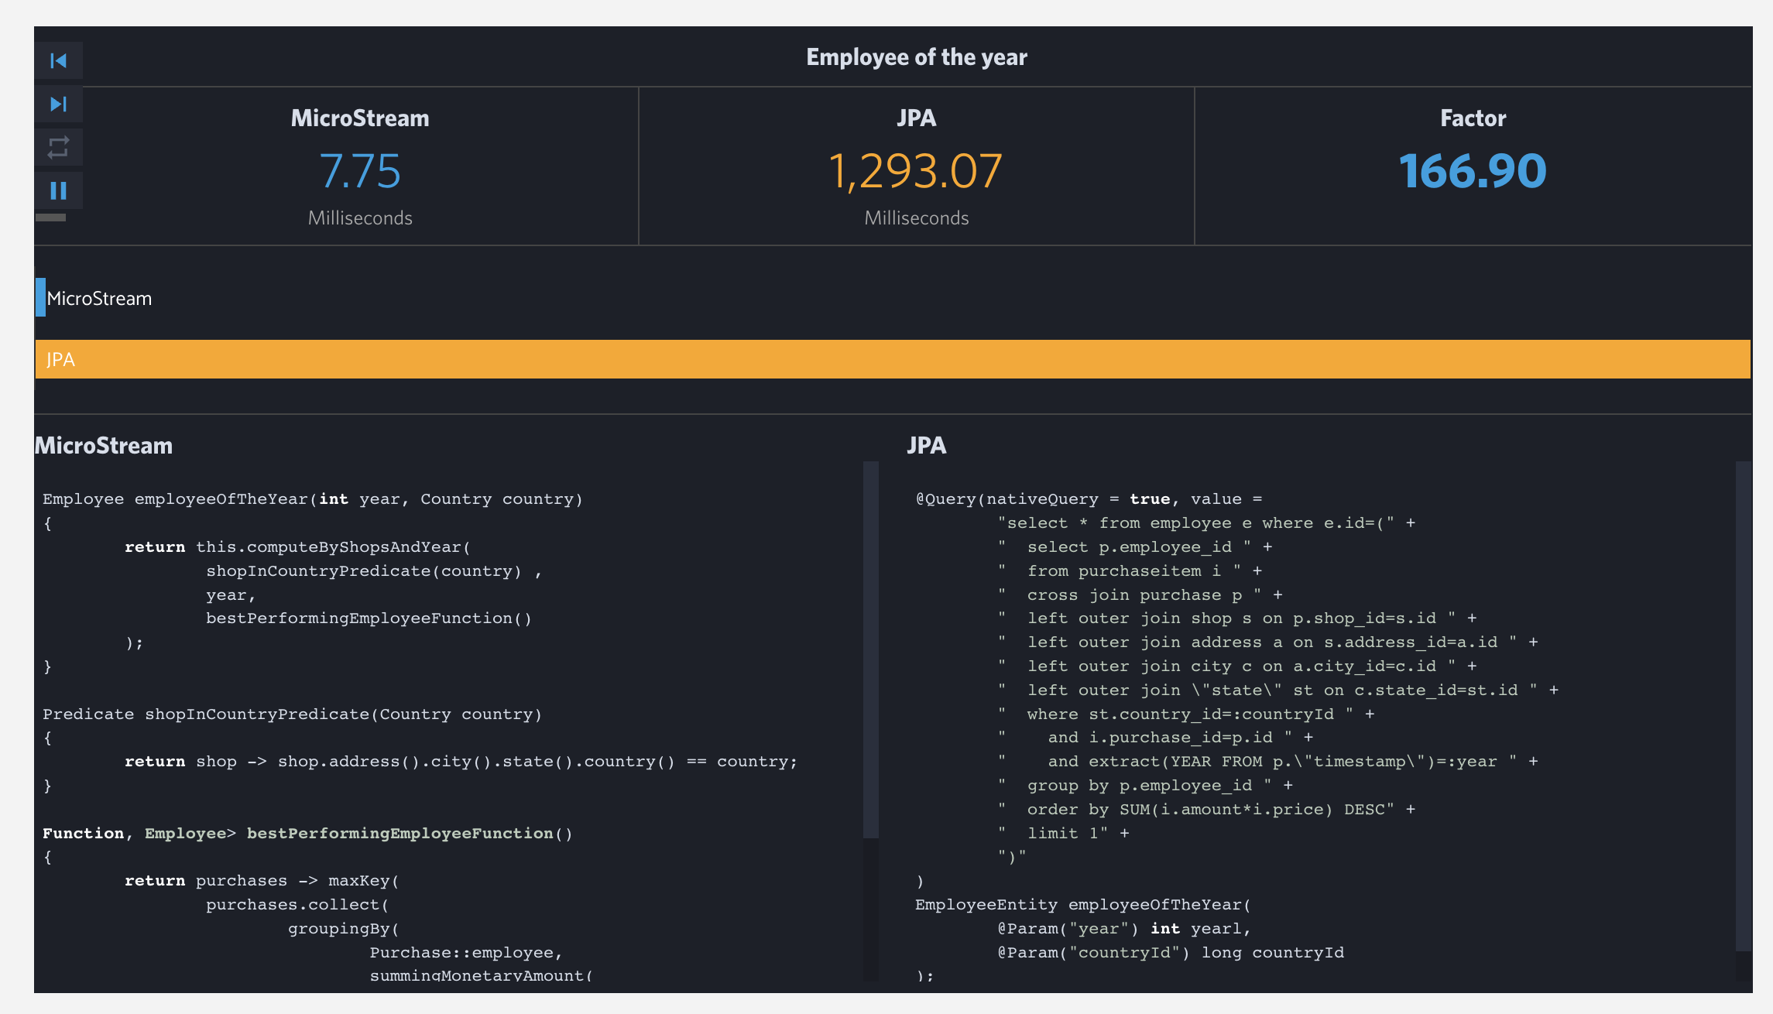This screenshot has height=1014, width=1773.
Task: Click the skip-to-next query icon
Action: (x=59, y=104)
